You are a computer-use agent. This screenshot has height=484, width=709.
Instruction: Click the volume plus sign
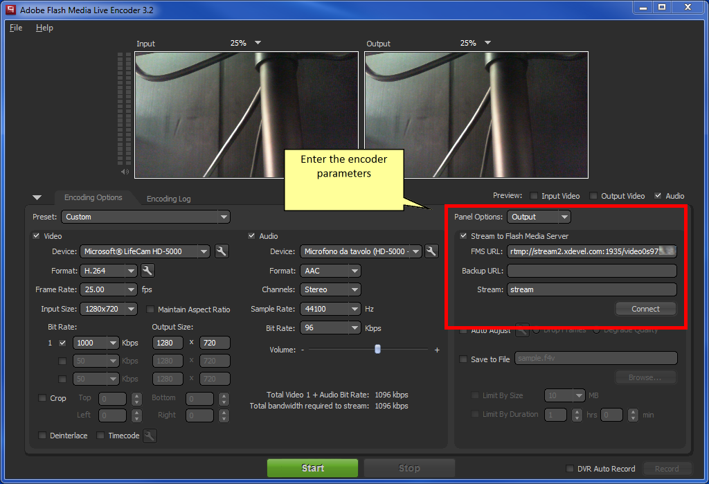tap(437, 350)
